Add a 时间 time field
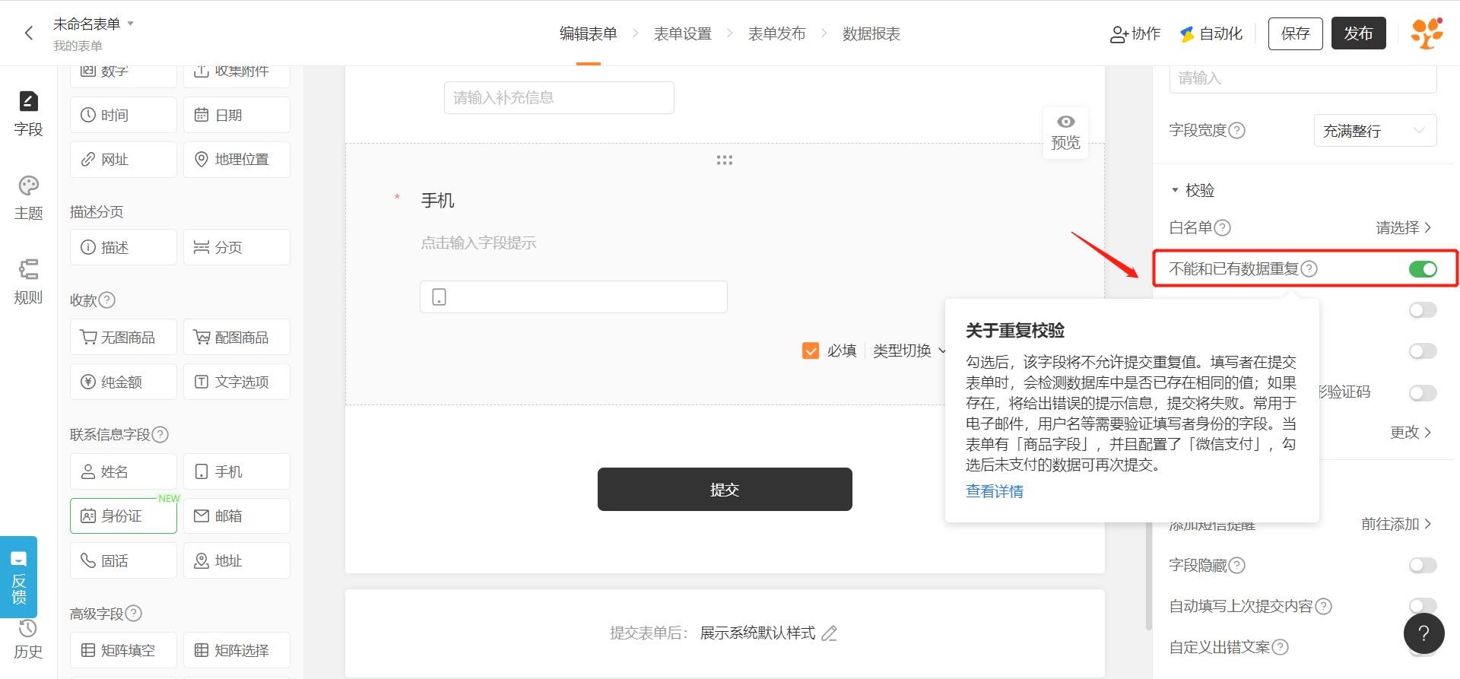The height and width of the screenshot is (679, 1460). tap(123, 115)
